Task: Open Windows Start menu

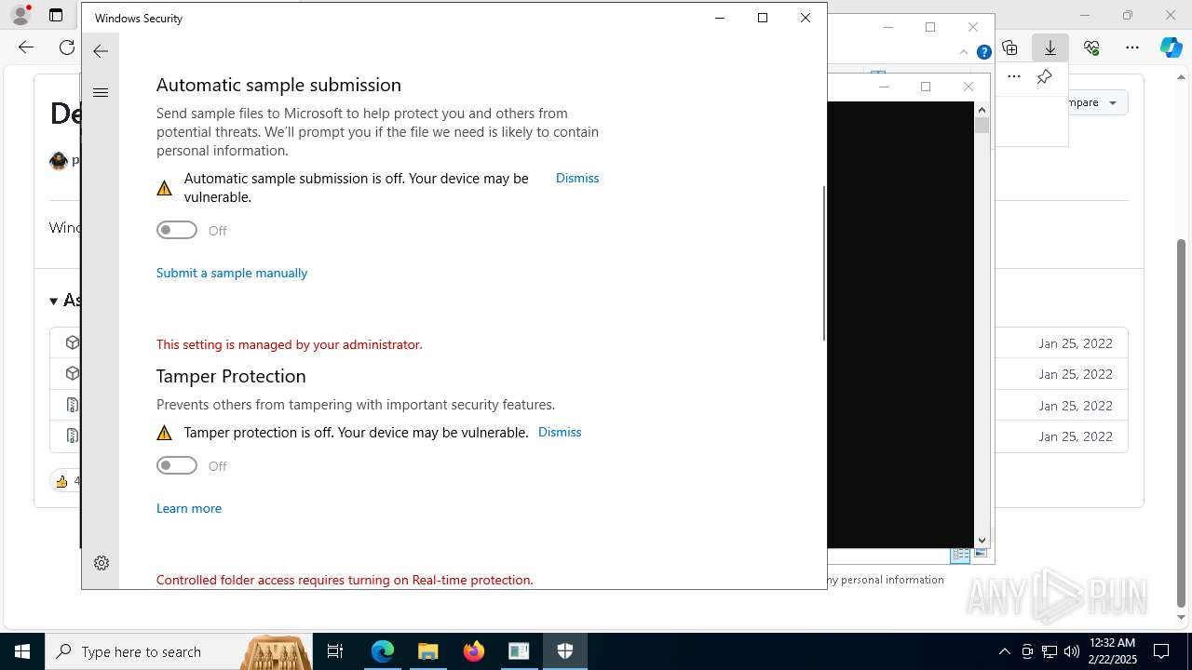Action: point(22,651)
